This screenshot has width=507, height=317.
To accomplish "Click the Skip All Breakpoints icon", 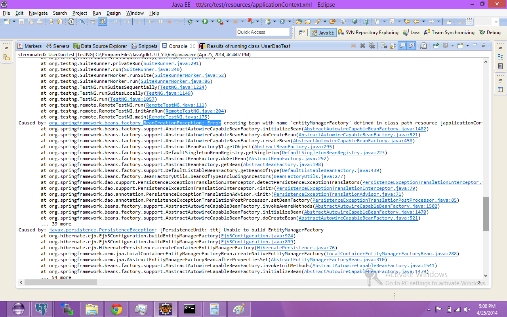I will coord(82,22).
